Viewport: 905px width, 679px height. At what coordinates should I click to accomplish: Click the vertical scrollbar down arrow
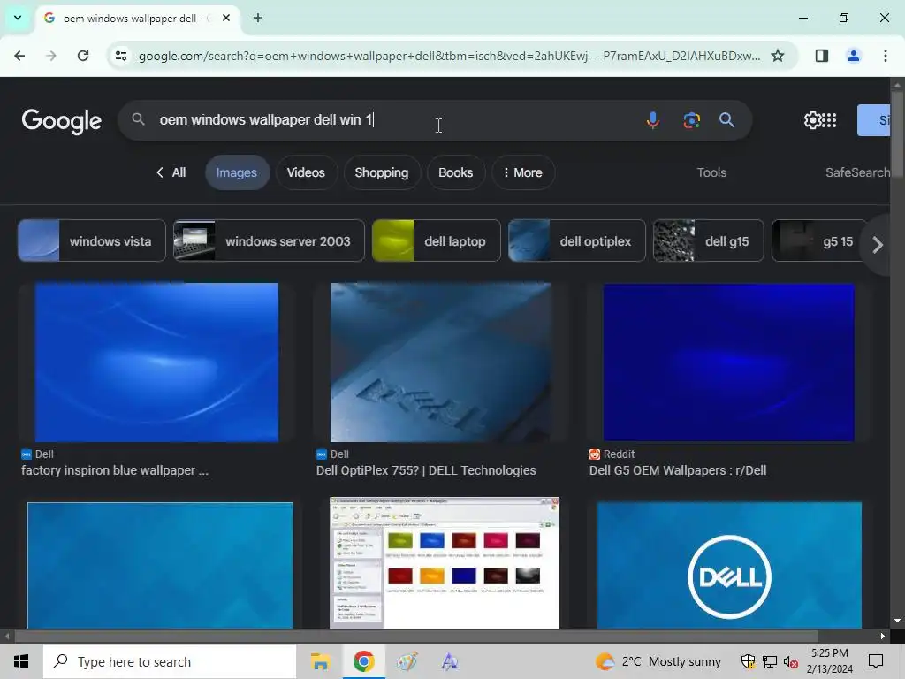897,621
